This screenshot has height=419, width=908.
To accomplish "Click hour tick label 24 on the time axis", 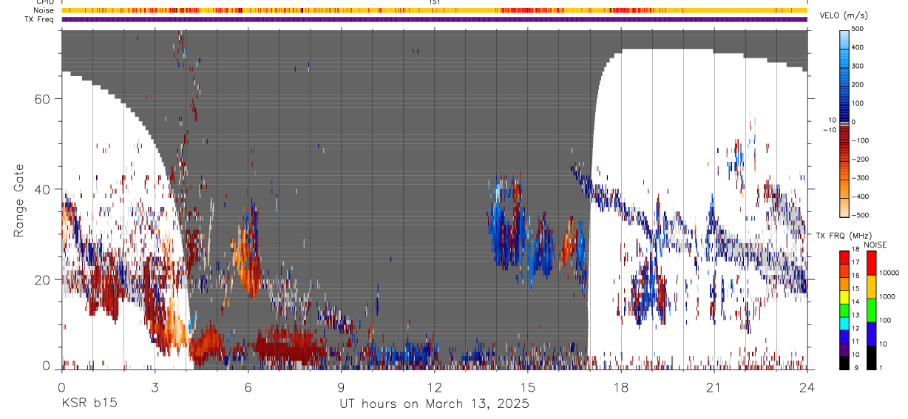I will [x=807, y=387].
